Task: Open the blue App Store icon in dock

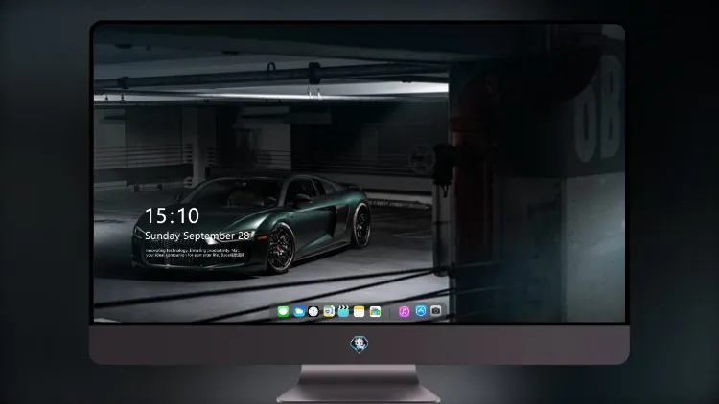Action: 421,311
